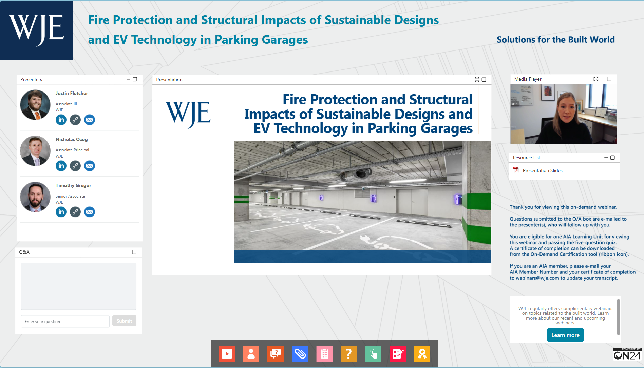The width and height of the screenshot is (644, 368).
Task: Open the pink clipboard list dock icon
Action: 324,354
